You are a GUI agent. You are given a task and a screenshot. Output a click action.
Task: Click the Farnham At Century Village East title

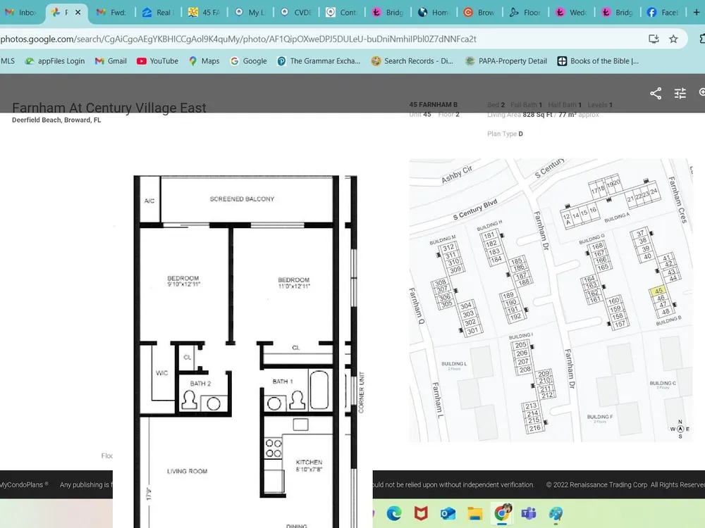click(109, 108)
